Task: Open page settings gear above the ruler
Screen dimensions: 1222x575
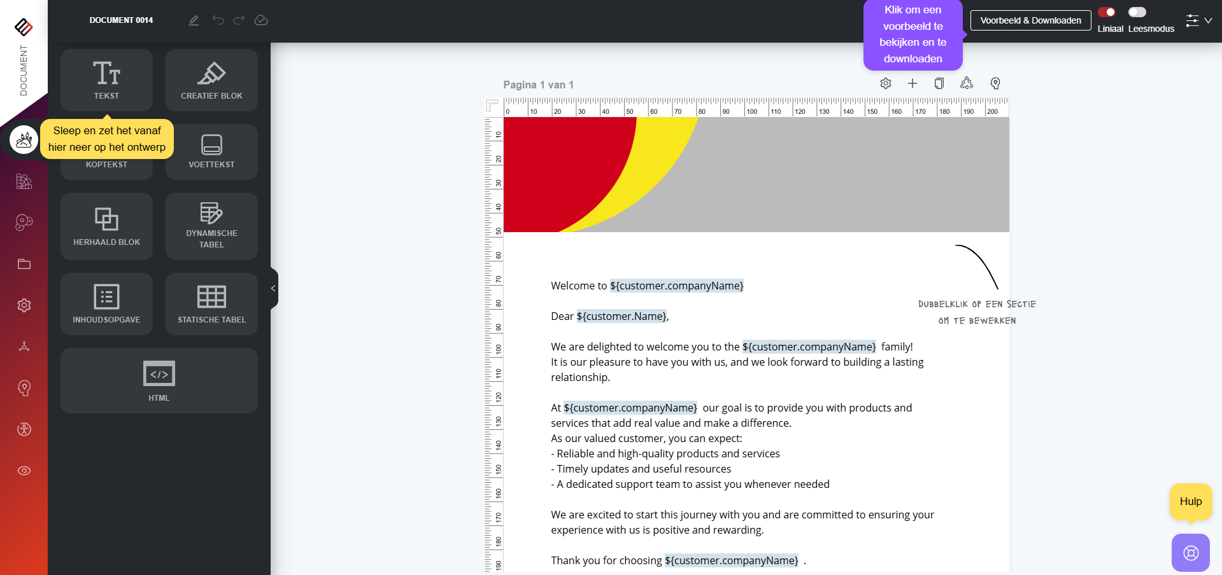Action: pos(886,83)
